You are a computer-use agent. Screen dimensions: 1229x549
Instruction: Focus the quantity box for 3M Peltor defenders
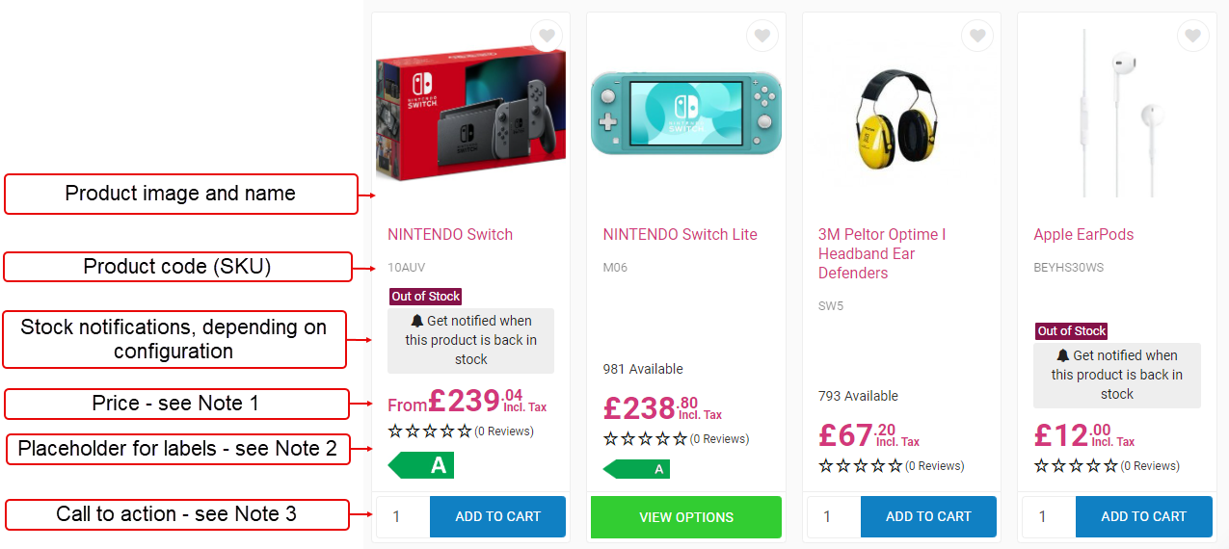(x=832, y=517)
